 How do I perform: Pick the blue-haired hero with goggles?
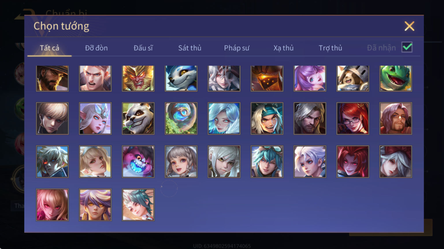(x=267, y=161)
